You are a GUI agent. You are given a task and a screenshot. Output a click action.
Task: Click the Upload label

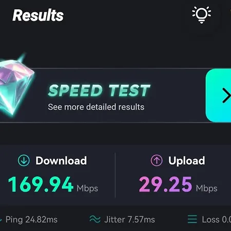tap(186, 161)
